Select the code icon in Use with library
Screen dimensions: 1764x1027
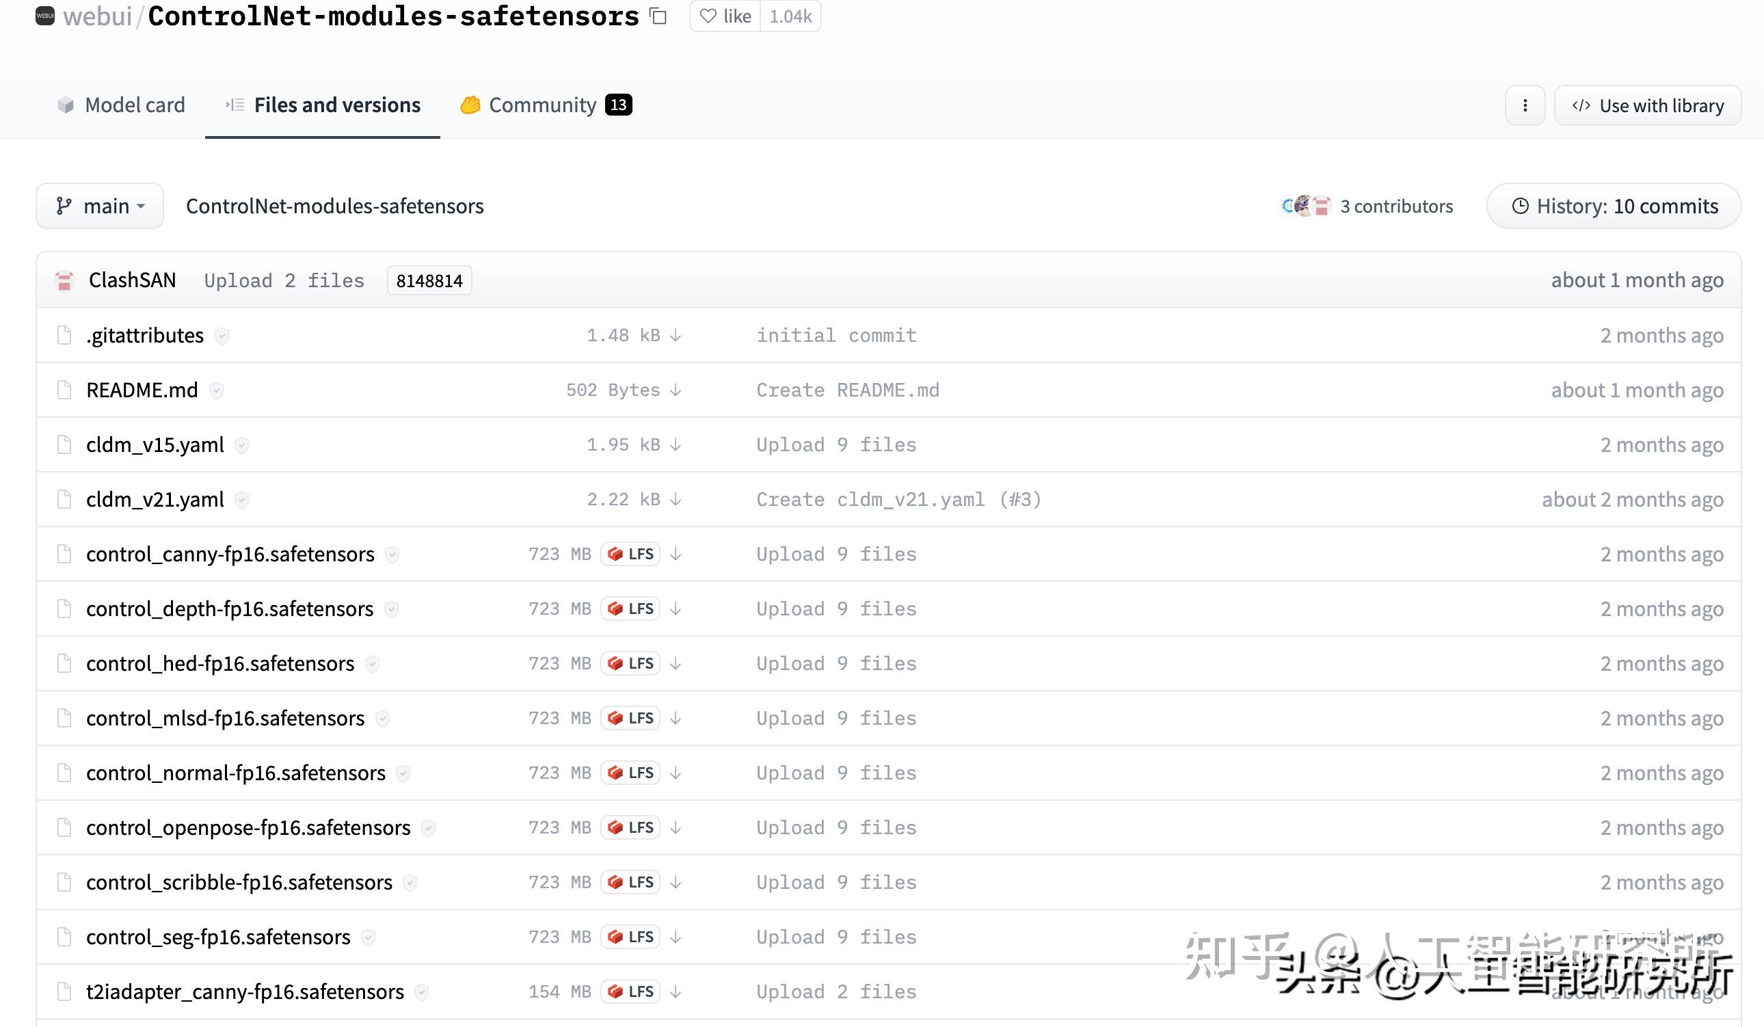(1583, 105)
